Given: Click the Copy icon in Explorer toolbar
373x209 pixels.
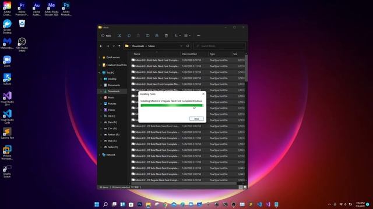Looking at the screenshot, I should [x=129, y=35].
